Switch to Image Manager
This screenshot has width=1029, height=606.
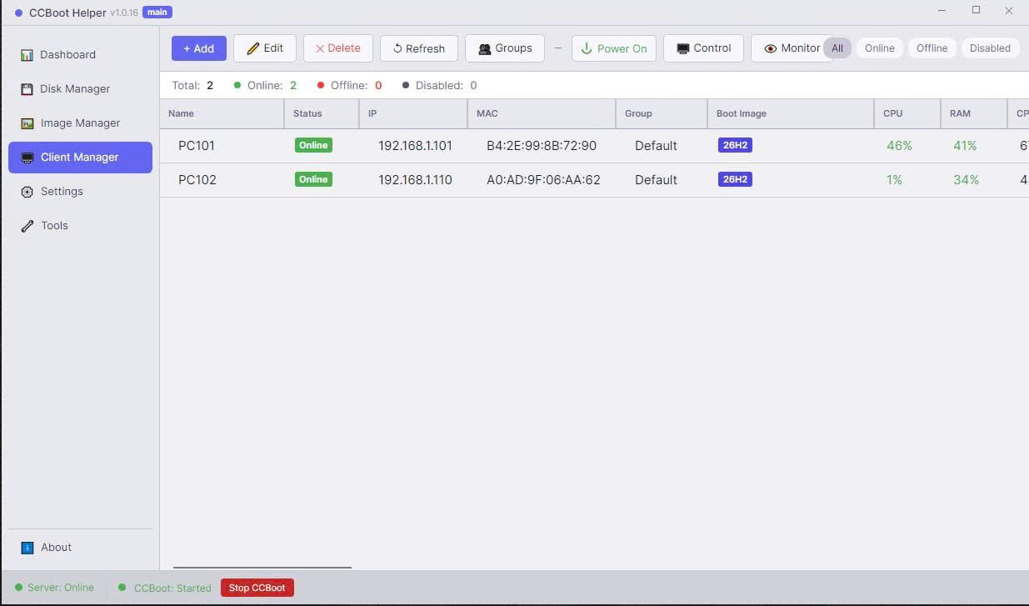(x=80, y=123)
